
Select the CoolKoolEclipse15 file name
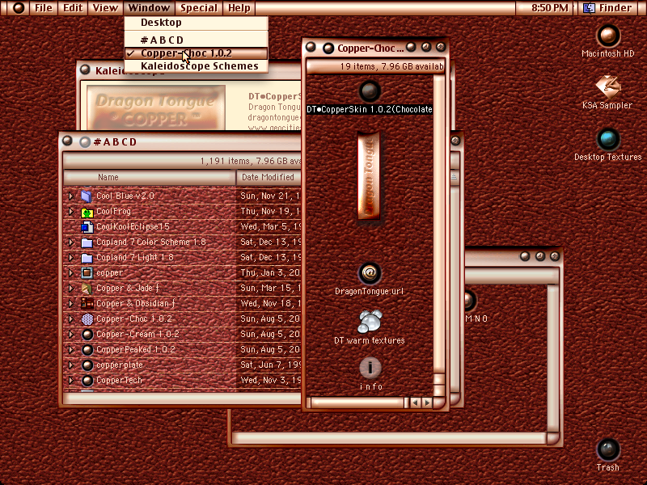click(133, 226)
